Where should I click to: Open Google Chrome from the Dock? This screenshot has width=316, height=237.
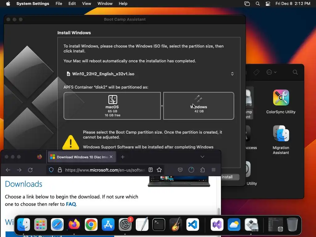pos(91,224)
